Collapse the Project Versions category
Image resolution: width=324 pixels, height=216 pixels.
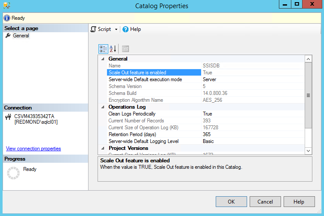102,148
